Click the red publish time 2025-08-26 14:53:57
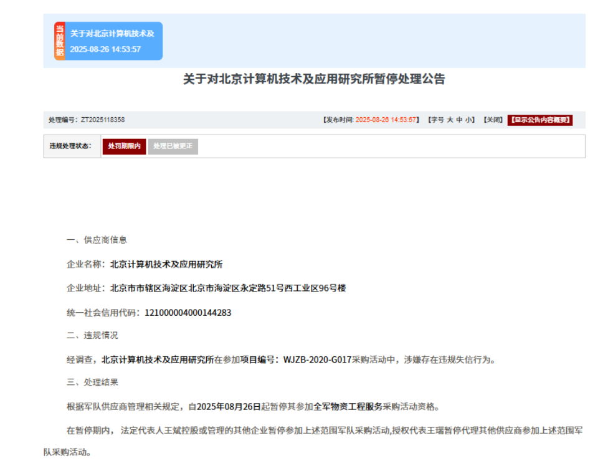 (386, 120)
